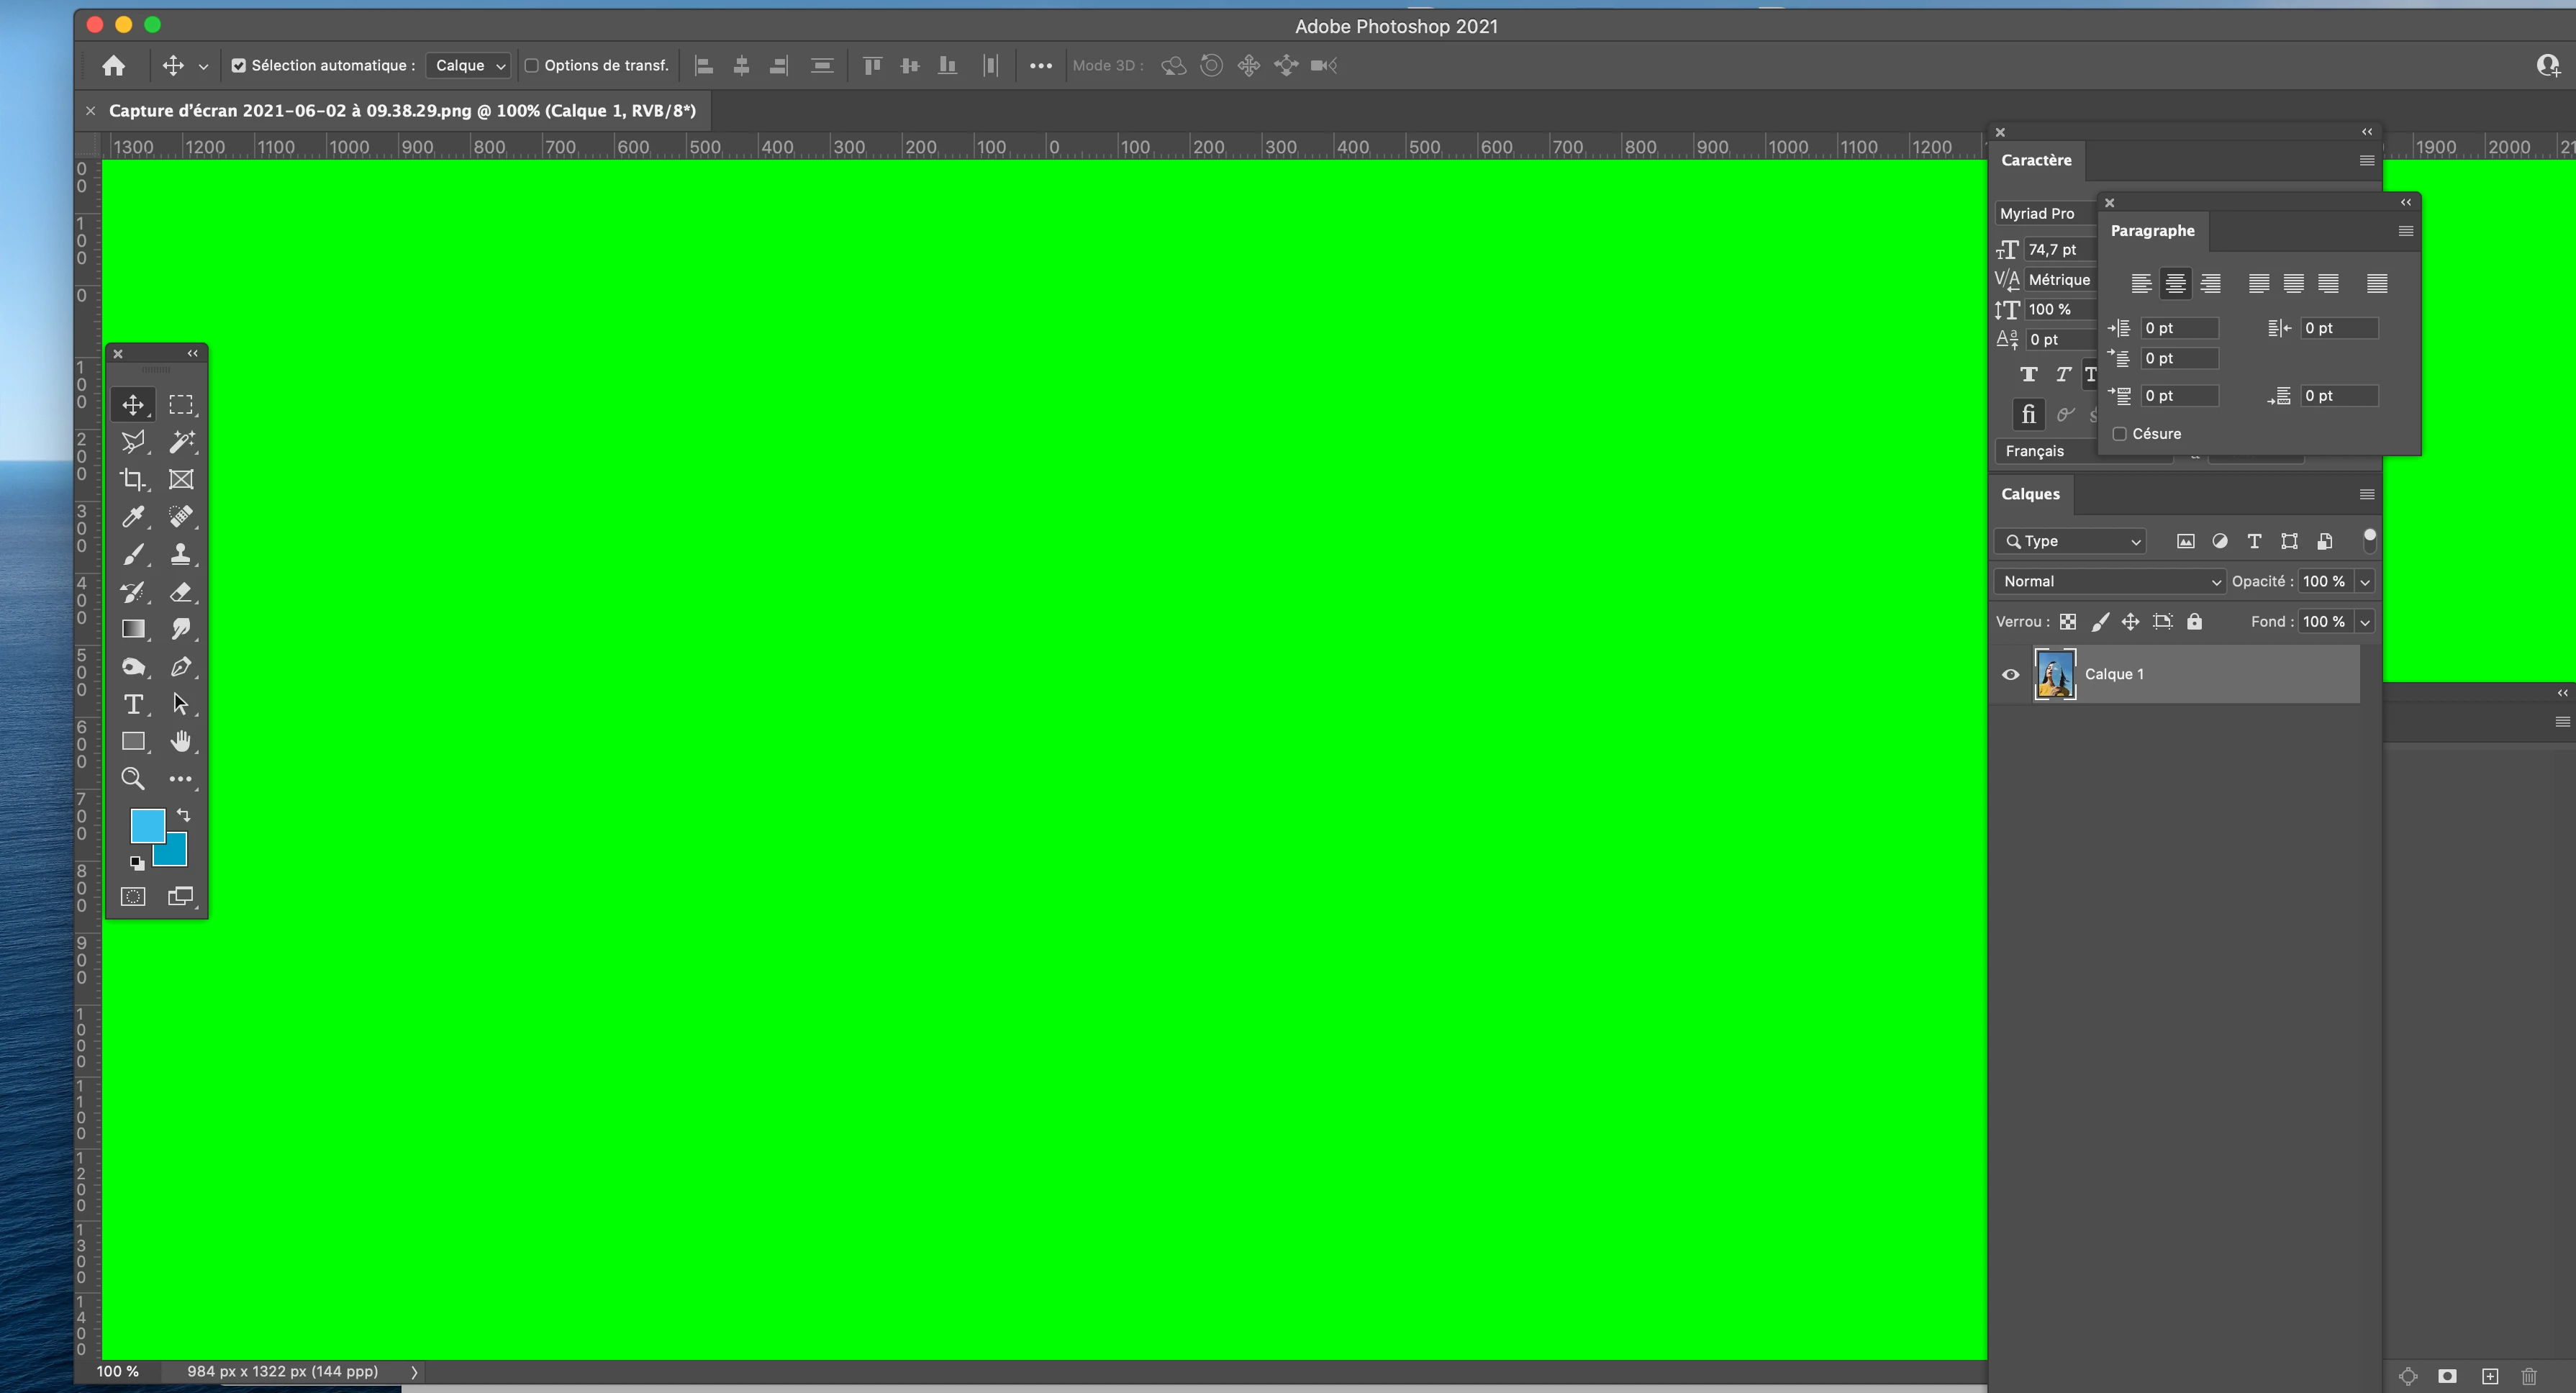Uncheck Sélection automatique checkbox
Image resolution: width=2576 pixels, height=1393 pixels.
click(x=239, y=66)
